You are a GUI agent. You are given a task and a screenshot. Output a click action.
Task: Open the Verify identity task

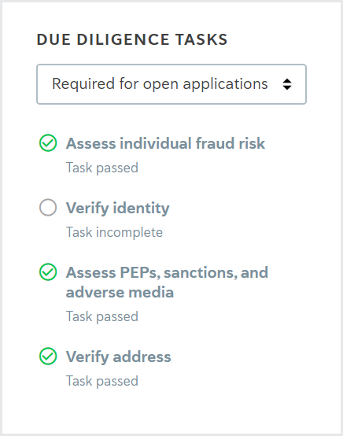click(x=117, y=208)
